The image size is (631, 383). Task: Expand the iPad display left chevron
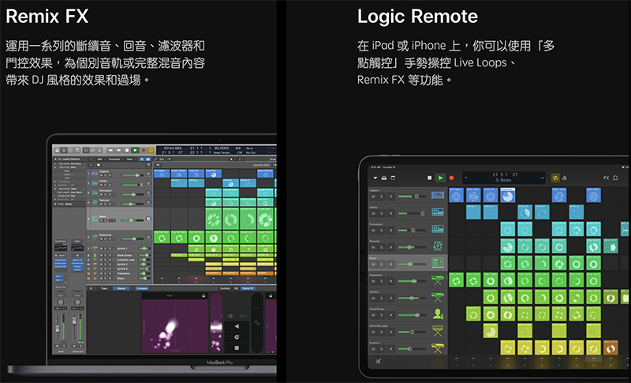465,178
